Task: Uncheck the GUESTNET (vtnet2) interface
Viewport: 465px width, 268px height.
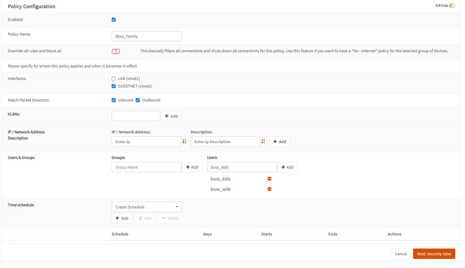Action: point(114,86)
